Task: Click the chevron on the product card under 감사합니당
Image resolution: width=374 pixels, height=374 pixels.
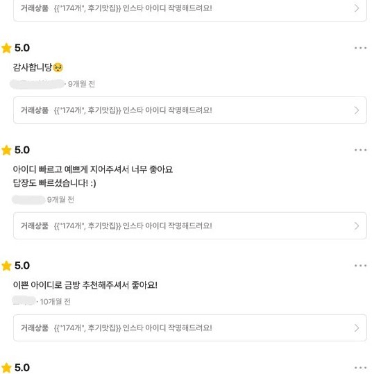Action: [x=357, y=110]
